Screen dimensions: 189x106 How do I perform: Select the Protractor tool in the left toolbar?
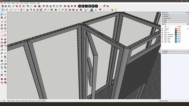coord(2,53)
